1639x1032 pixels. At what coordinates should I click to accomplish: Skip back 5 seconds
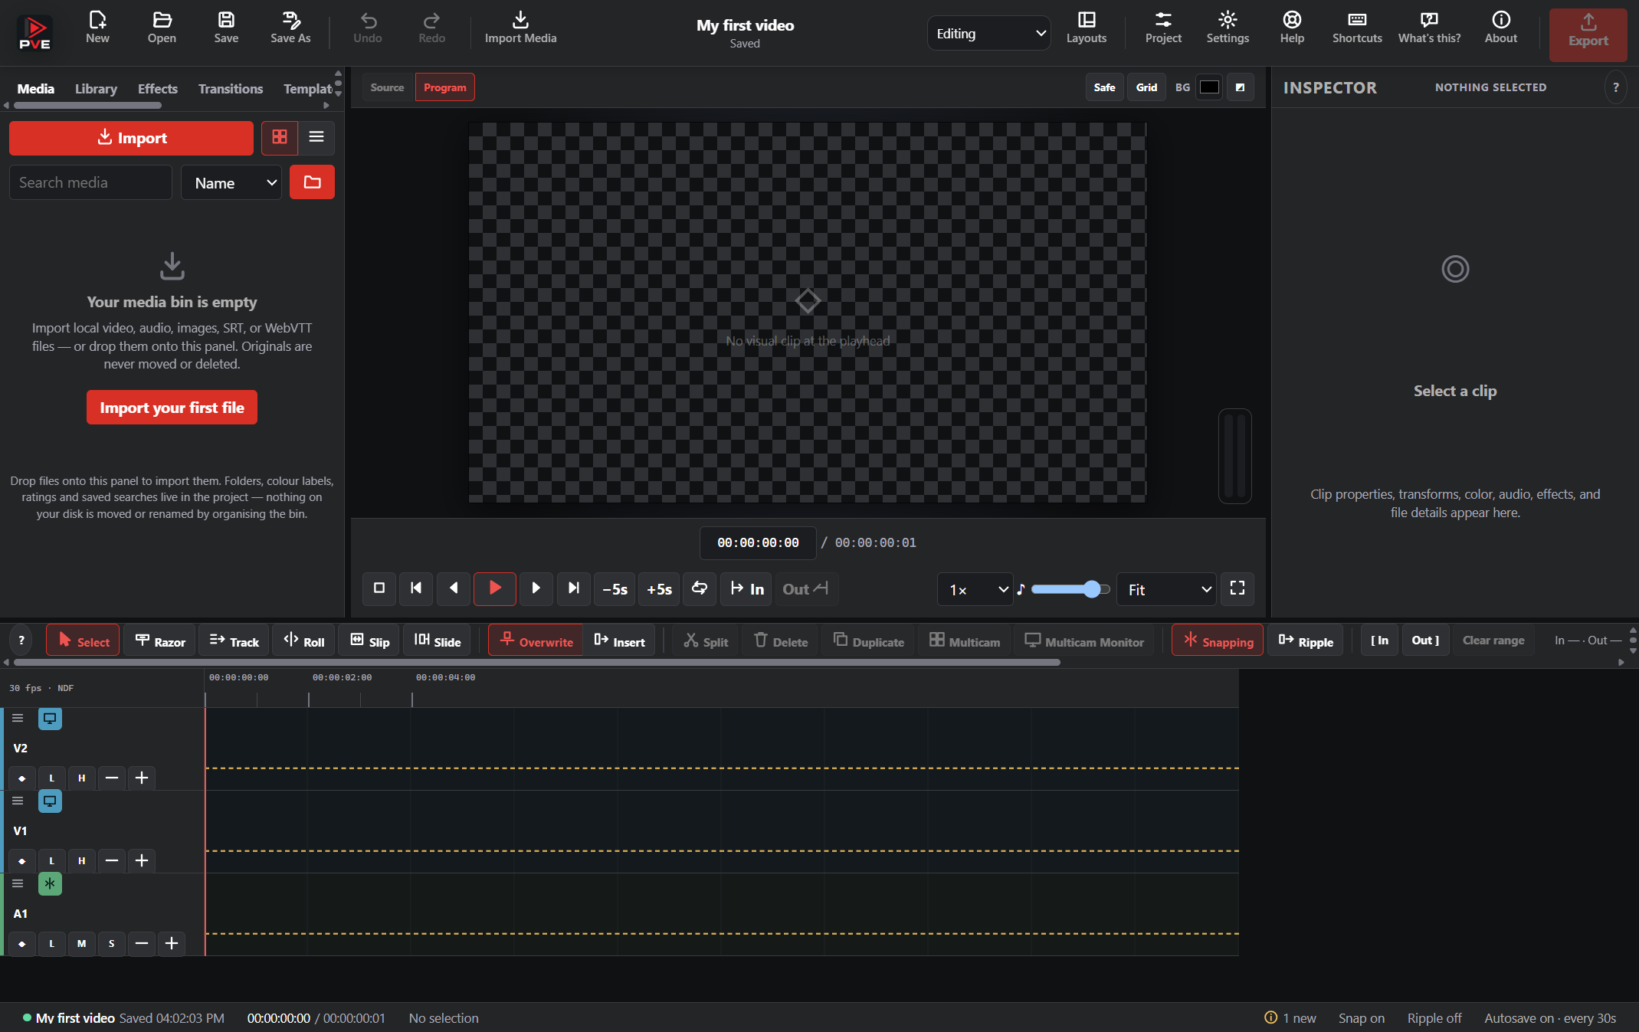(x=615, y=588)
